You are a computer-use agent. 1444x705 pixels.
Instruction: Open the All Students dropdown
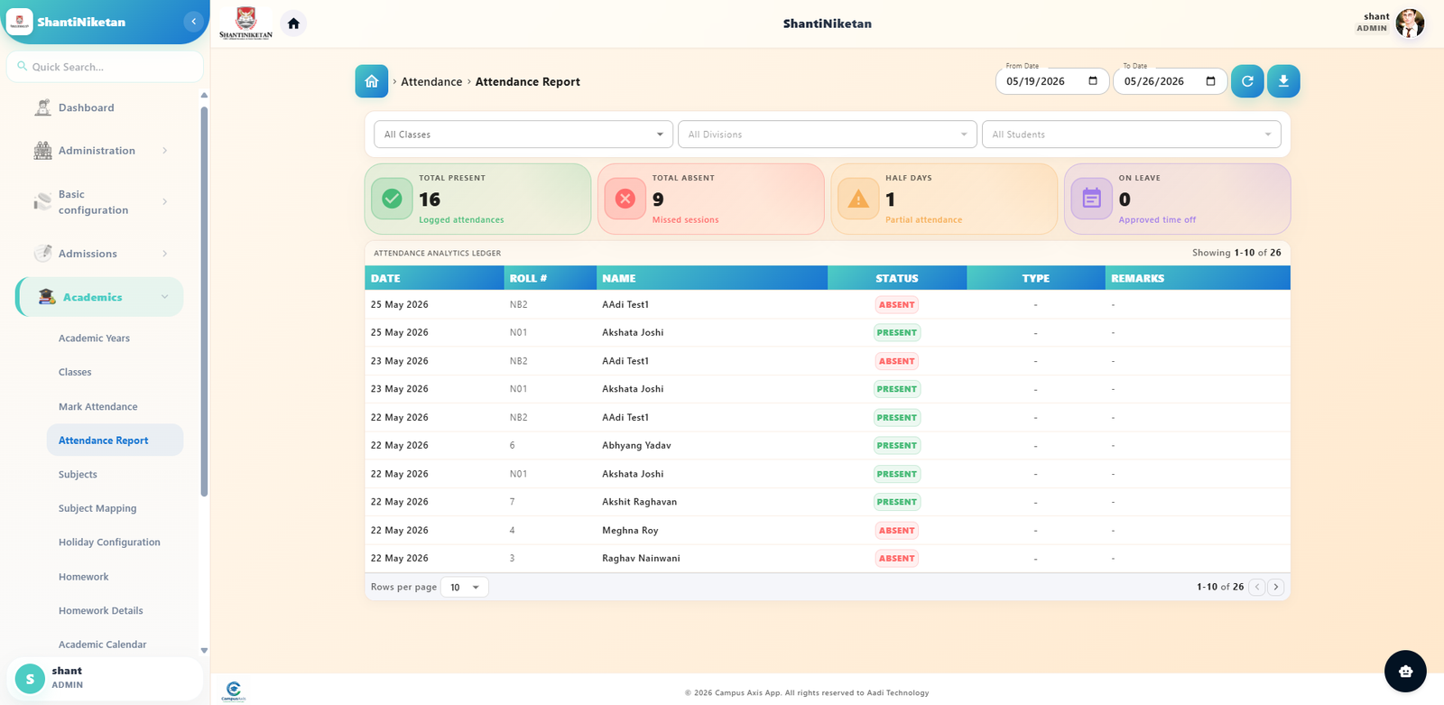[1131, 135]
